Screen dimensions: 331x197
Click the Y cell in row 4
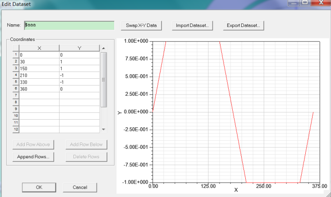pyautogui.click(x=79, y=75)
